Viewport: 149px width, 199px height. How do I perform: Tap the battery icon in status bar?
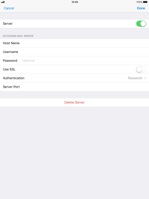145,2
